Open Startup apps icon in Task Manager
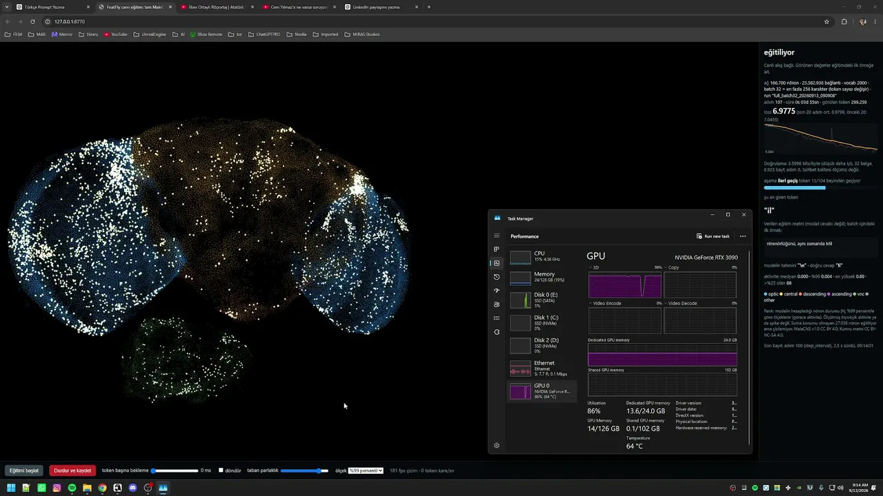 497,291
